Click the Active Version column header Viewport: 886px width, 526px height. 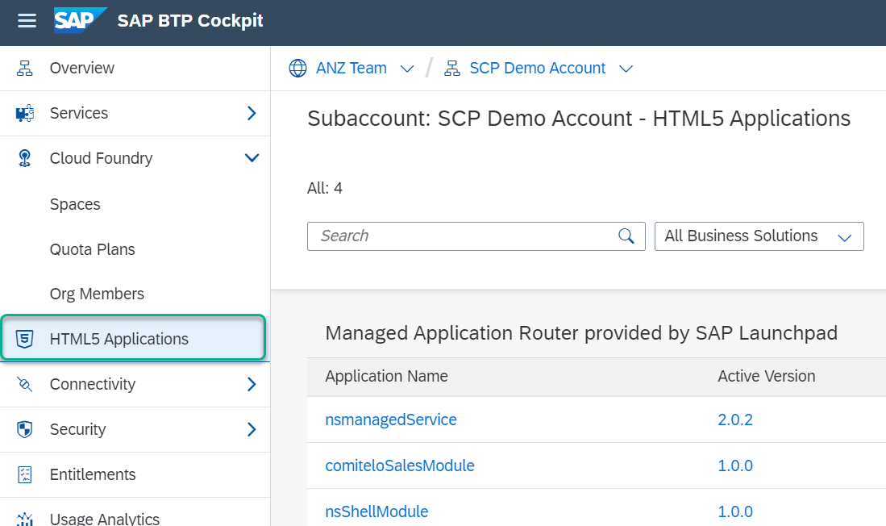click(x=766, y=376)
